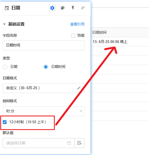Open the 时:分 time format dropdown

pyautogui.click(x=44, y=111)
